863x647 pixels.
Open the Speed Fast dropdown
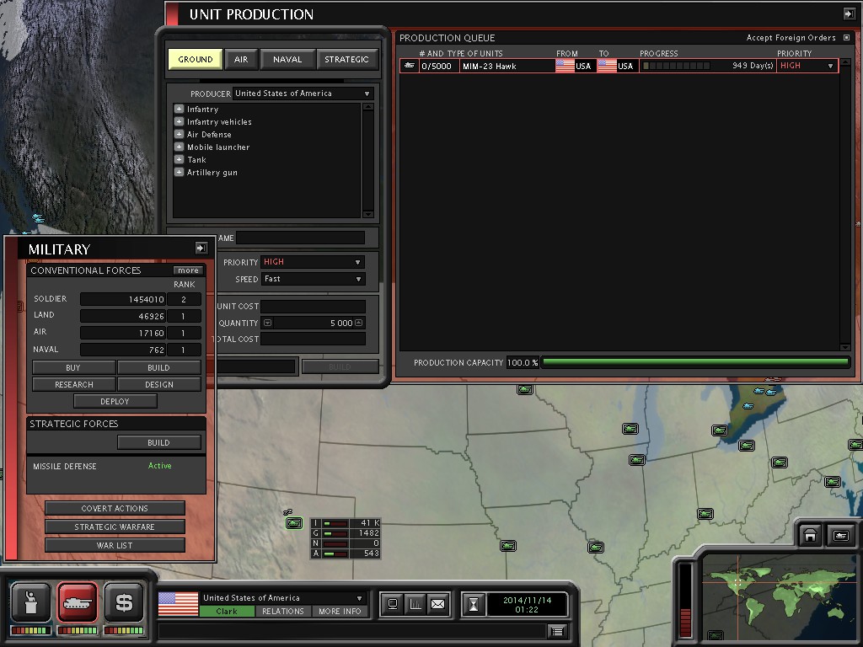tap(313, 279)
